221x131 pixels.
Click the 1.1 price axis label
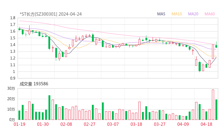click(13, 65)
